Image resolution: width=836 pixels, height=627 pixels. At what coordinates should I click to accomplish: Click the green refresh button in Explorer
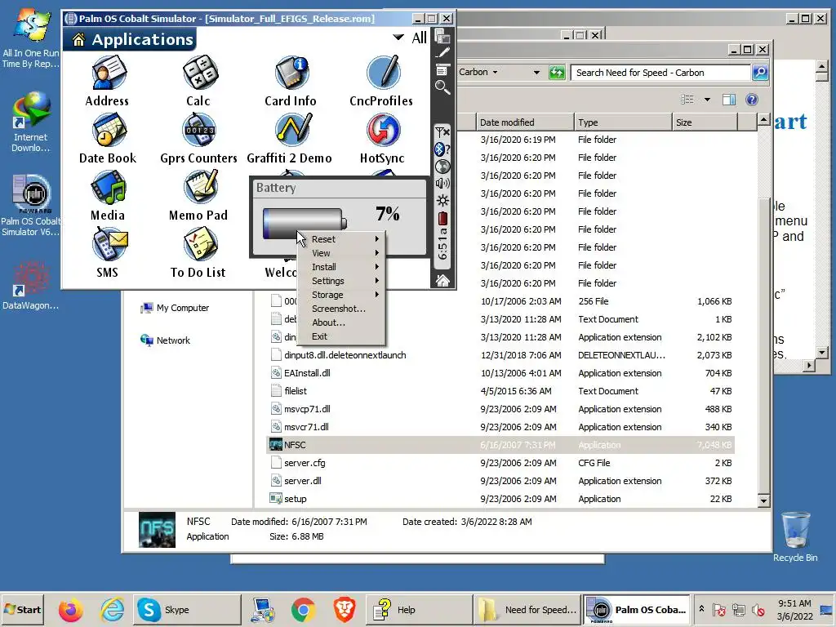click(557, 73)
